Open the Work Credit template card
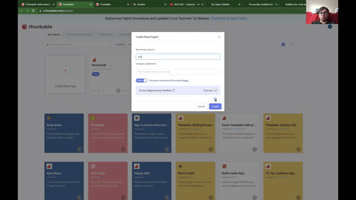356x200 pixels. coord(196,181)
